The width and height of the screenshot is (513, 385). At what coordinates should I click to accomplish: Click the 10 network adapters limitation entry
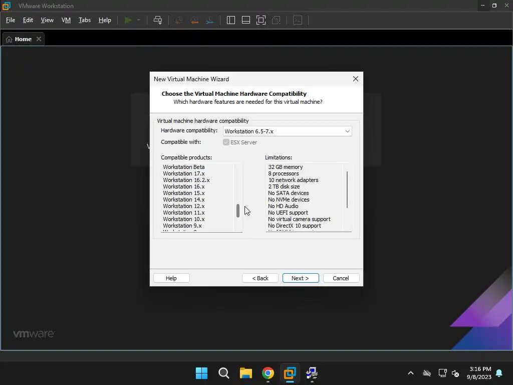click(x=293, y=180)
